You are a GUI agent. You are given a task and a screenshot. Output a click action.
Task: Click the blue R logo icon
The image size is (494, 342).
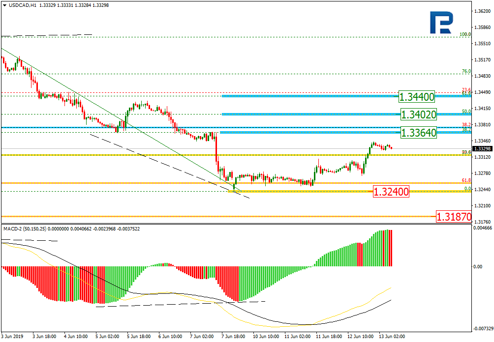441,23
